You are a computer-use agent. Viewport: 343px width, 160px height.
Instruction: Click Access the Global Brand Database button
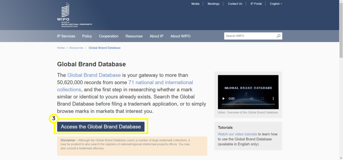point(101,127)
